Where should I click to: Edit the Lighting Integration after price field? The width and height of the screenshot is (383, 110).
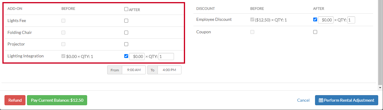tap(137, 56)
